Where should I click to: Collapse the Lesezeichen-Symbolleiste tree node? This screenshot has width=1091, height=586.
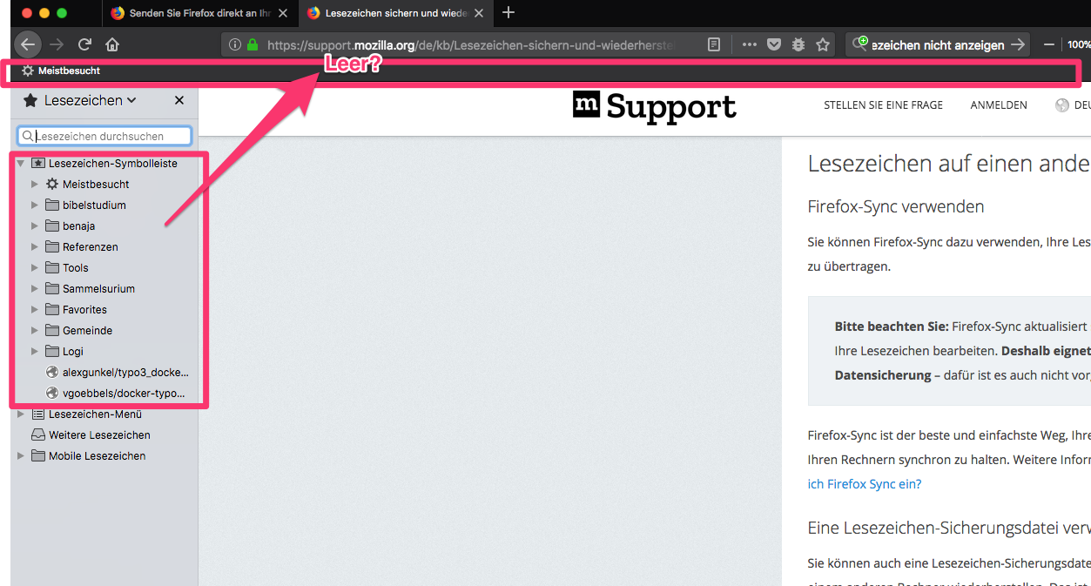point(20,163)
